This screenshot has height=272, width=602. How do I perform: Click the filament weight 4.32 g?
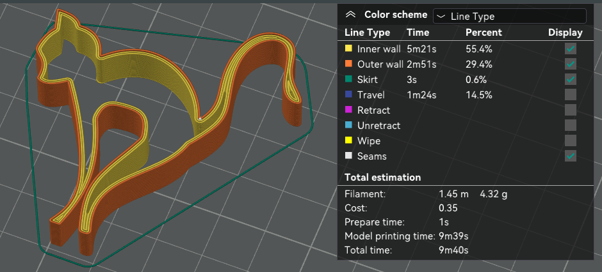[493, 194]
